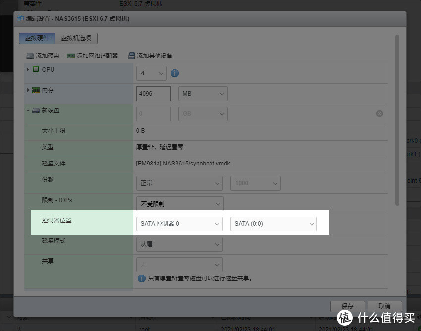Open the CPU count dropdown showing 4
The width and height of the screenshot is (421, 331).
coord(151,73)
